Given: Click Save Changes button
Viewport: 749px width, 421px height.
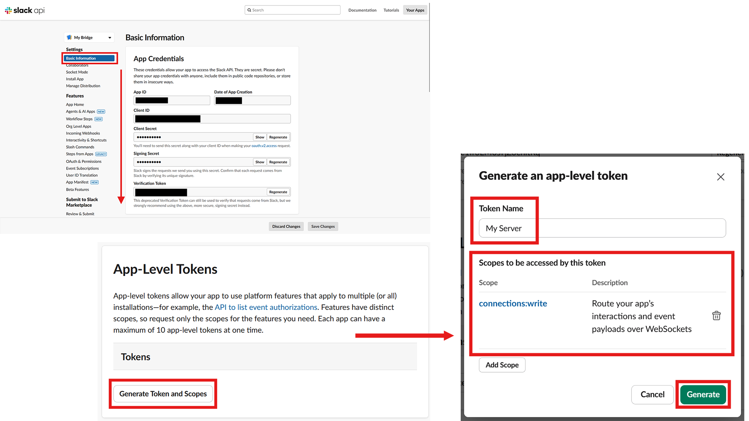Looking at the screenshot, I should pos(323,226).
